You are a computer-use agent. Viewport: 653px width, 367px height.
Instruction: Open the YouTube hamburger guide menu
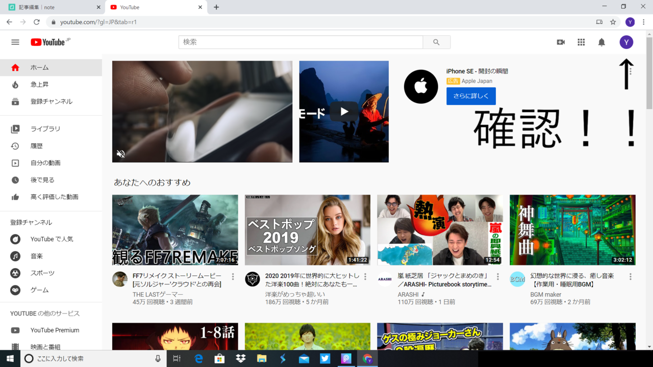coord(15,42)
